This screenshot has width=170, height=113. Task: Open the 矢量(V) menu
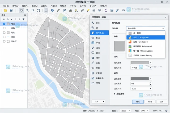tap(54, 6)
